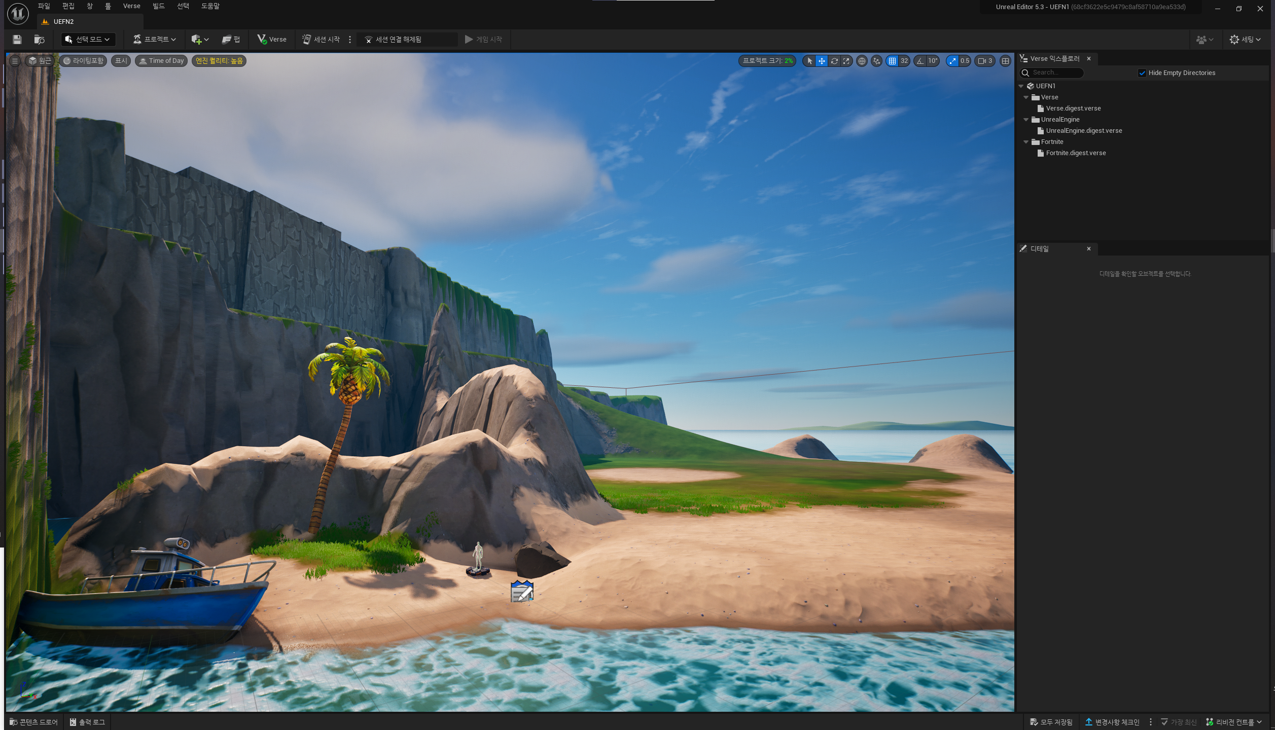Viewport: 1275px width, 730px height.
Task: Open the 빌드 menu
Action: 159,6
